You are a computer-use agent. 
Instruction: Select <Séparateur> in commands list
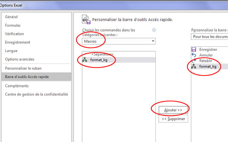pos(119,54)
